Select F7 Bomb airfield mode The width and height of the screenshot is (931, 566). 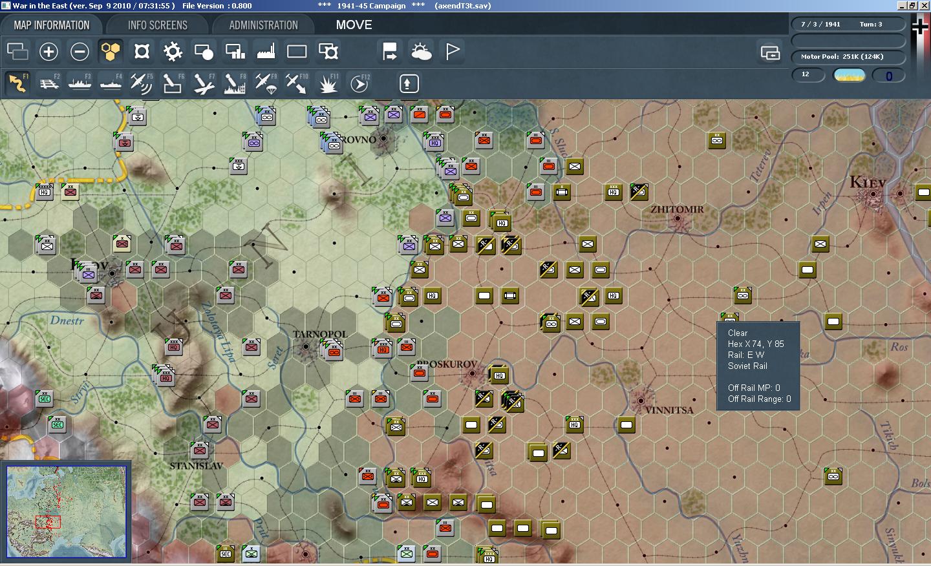coord(204,83)
